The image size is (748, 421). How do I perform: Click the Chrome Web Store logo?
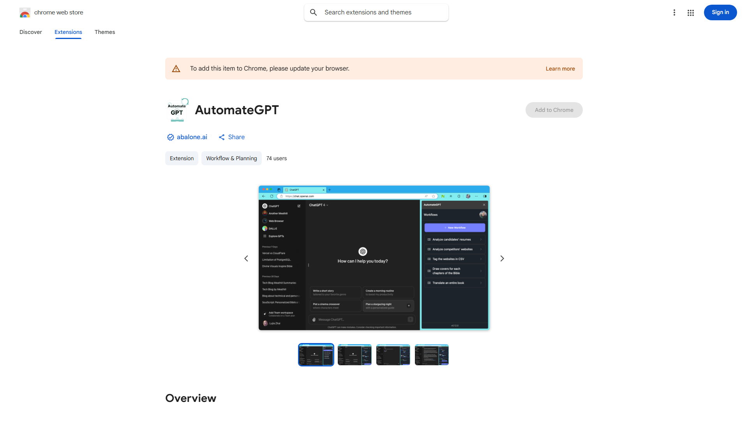(25, 12)
